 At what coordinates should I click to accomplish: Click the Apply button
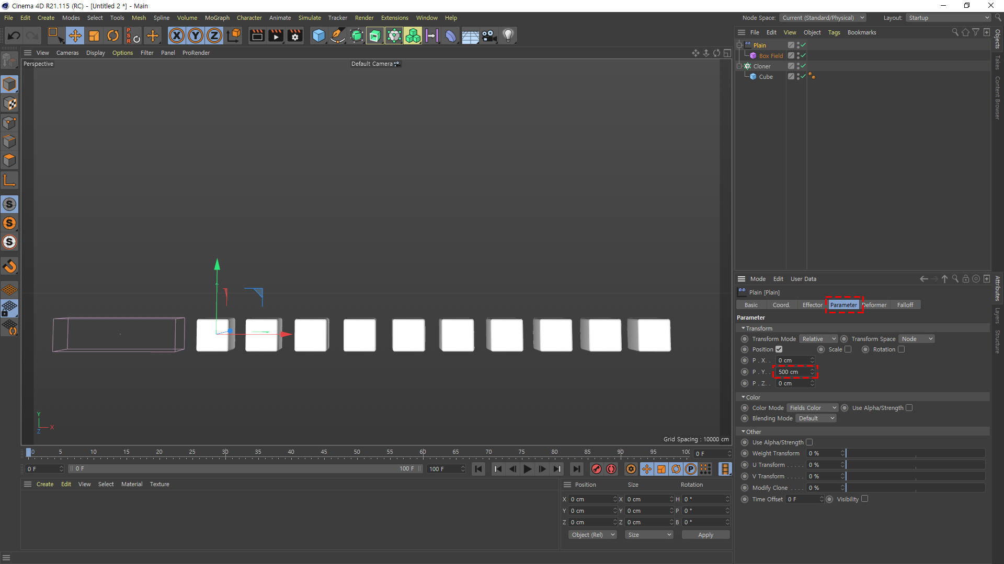[x=705, y=535]
